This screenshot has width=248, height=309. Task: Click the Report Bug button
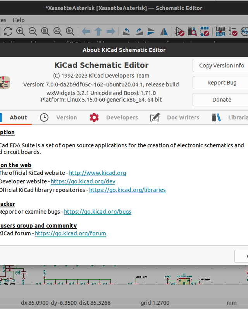221,83
